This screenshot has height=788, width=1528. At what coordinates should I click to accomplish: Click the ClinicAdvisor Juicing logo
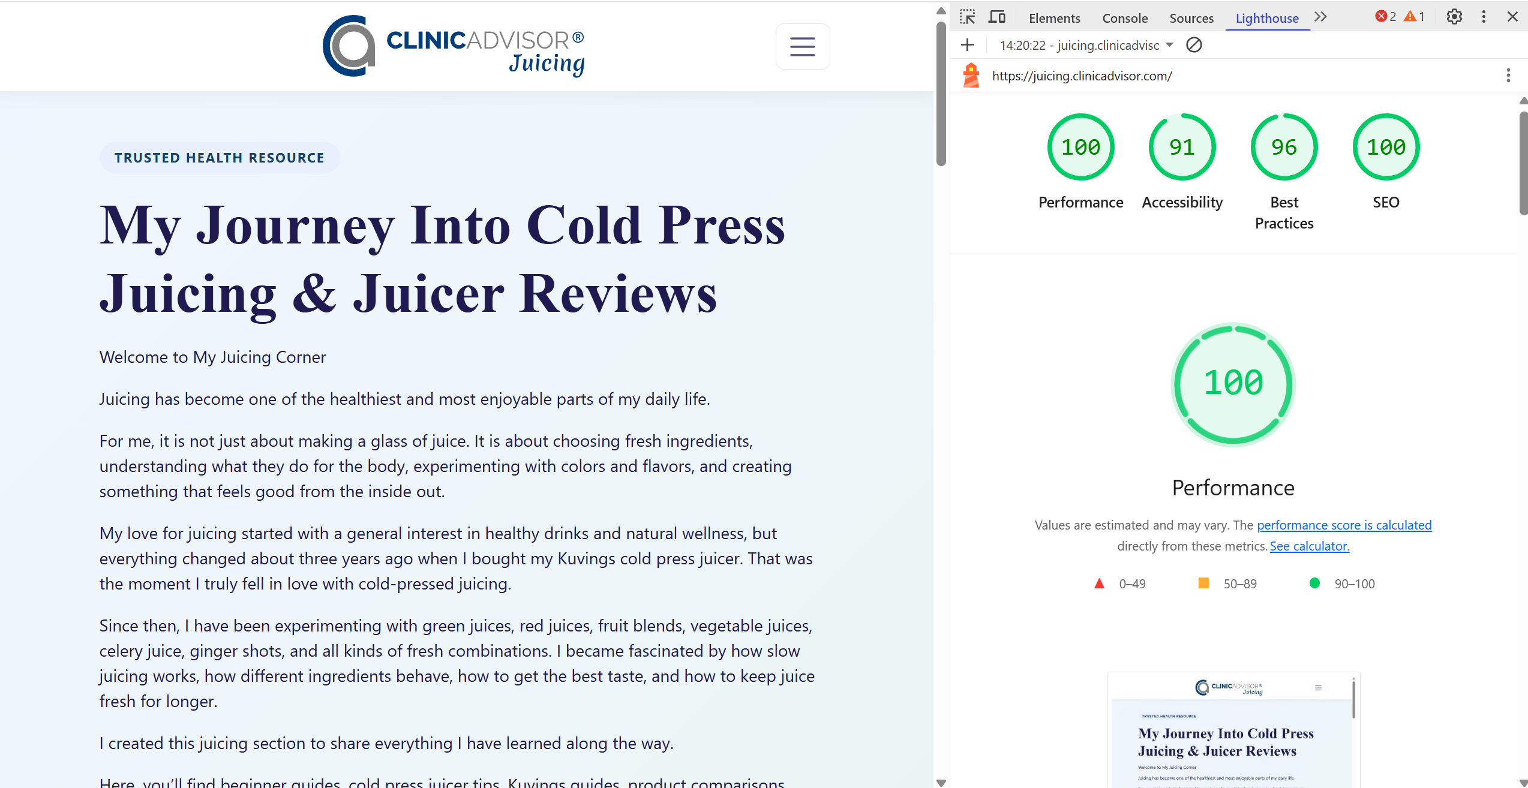(454, 46)
